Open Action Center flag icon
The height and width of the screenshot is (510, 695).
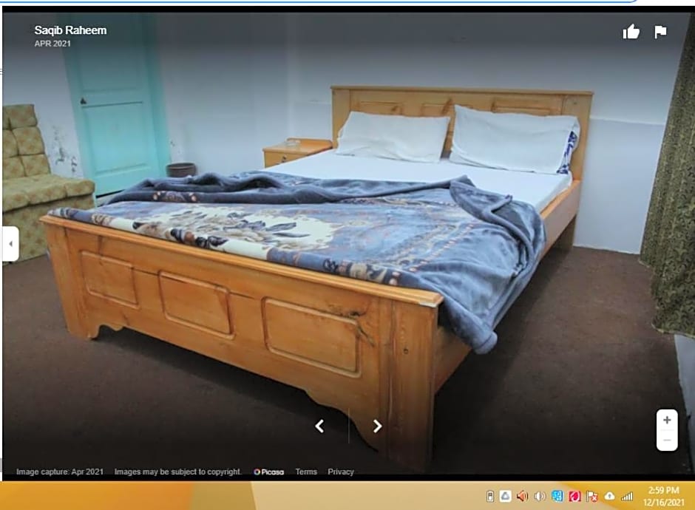click(591, 496)
